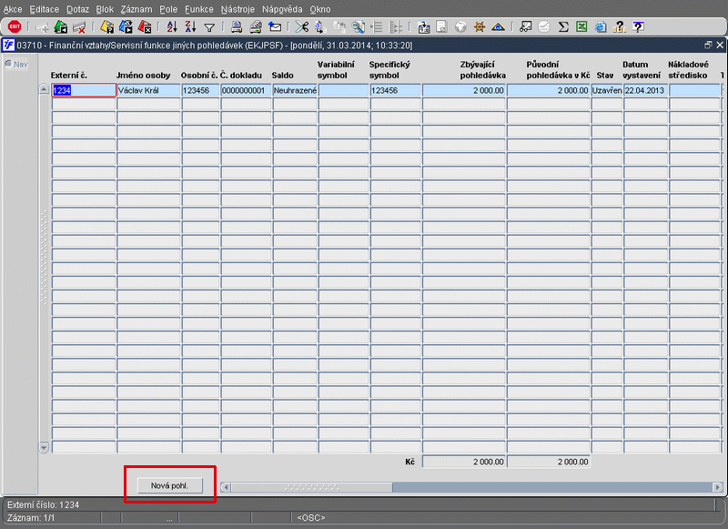Open the Záznam menu
The image size is (728, 529).
click(x=136, y=9)
